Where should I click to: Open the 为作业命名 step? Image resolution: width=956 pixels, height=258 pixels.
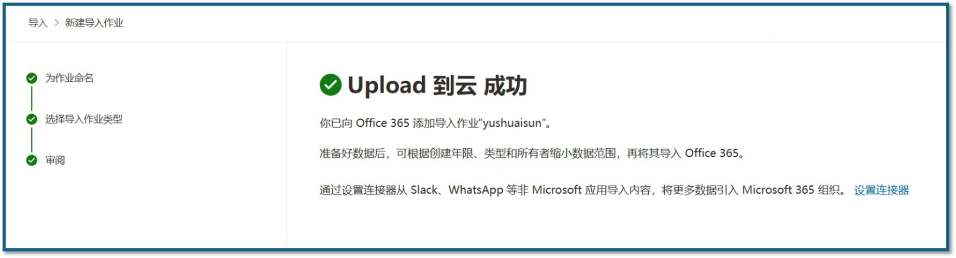coord(69,78)
